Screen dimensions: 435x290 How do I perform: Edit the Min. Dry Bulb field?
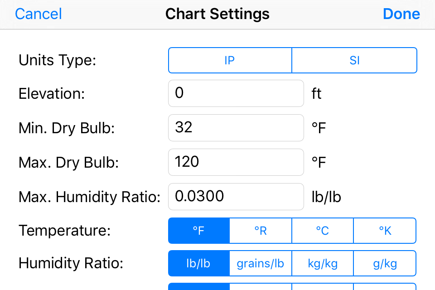click(236, 128)
